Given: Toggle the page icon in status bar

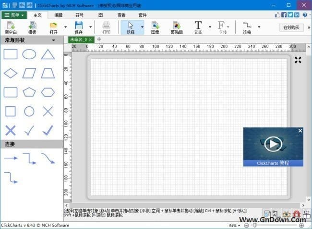Looking at the screenshot, I should (267, 214).
